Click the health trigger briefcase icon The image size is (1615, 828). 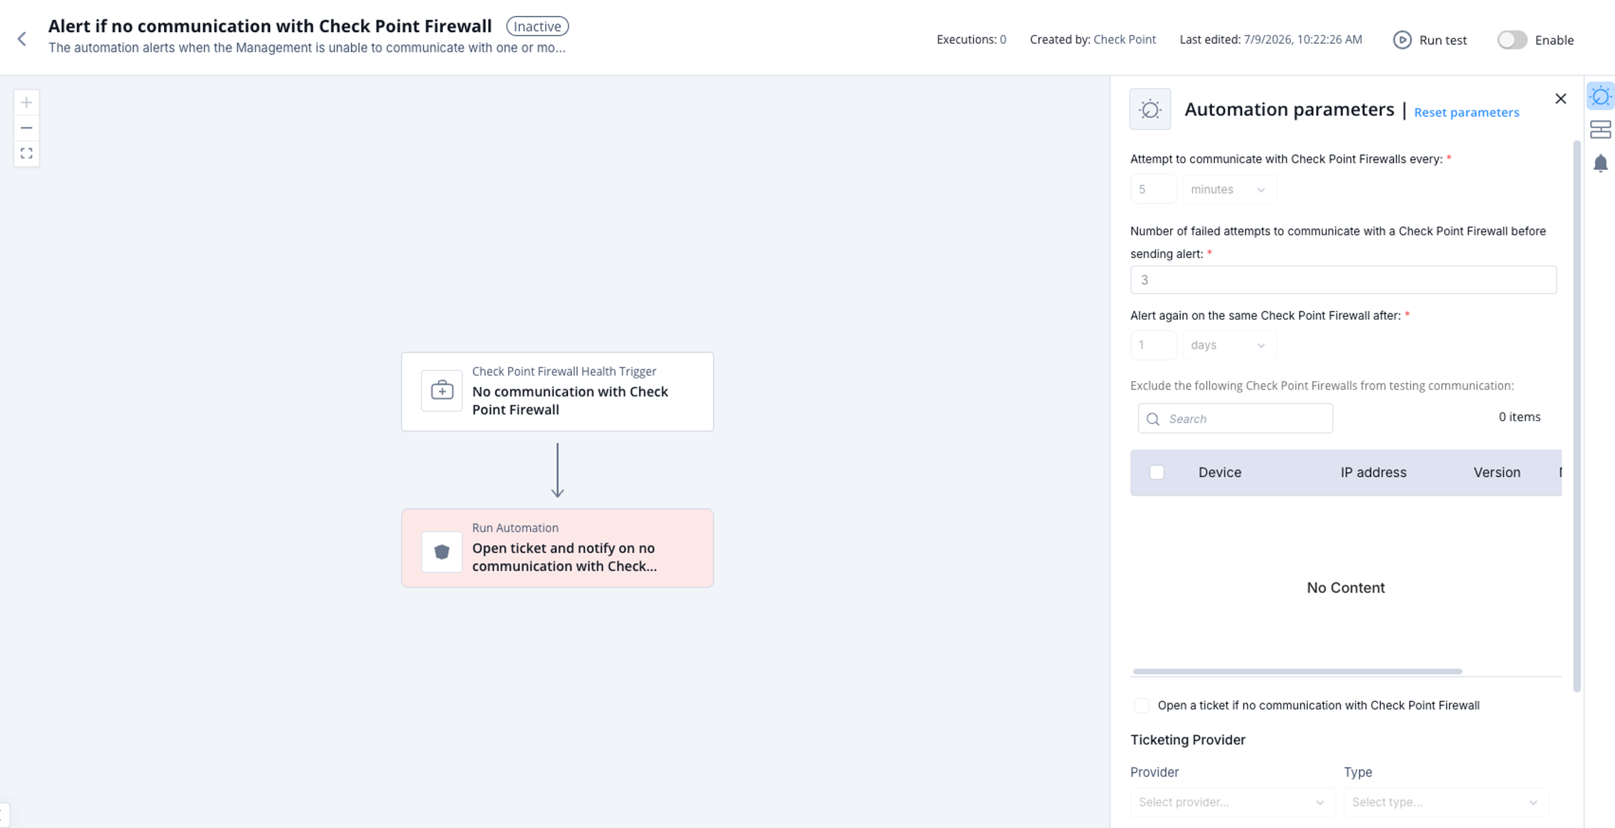[x=442, y=390]
